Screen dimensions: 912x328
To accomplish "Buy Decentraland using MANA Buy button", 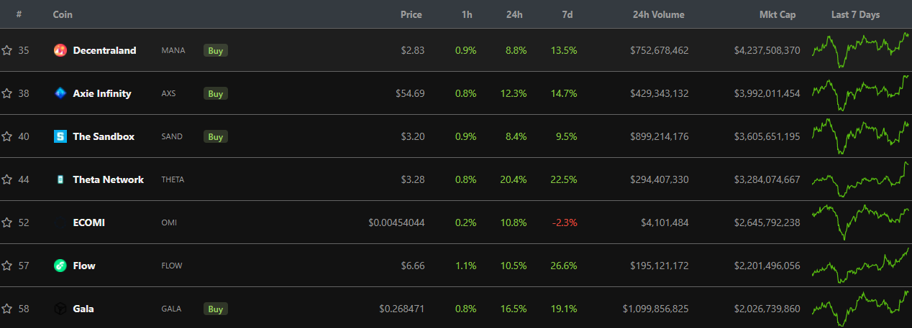I will 216,50.
